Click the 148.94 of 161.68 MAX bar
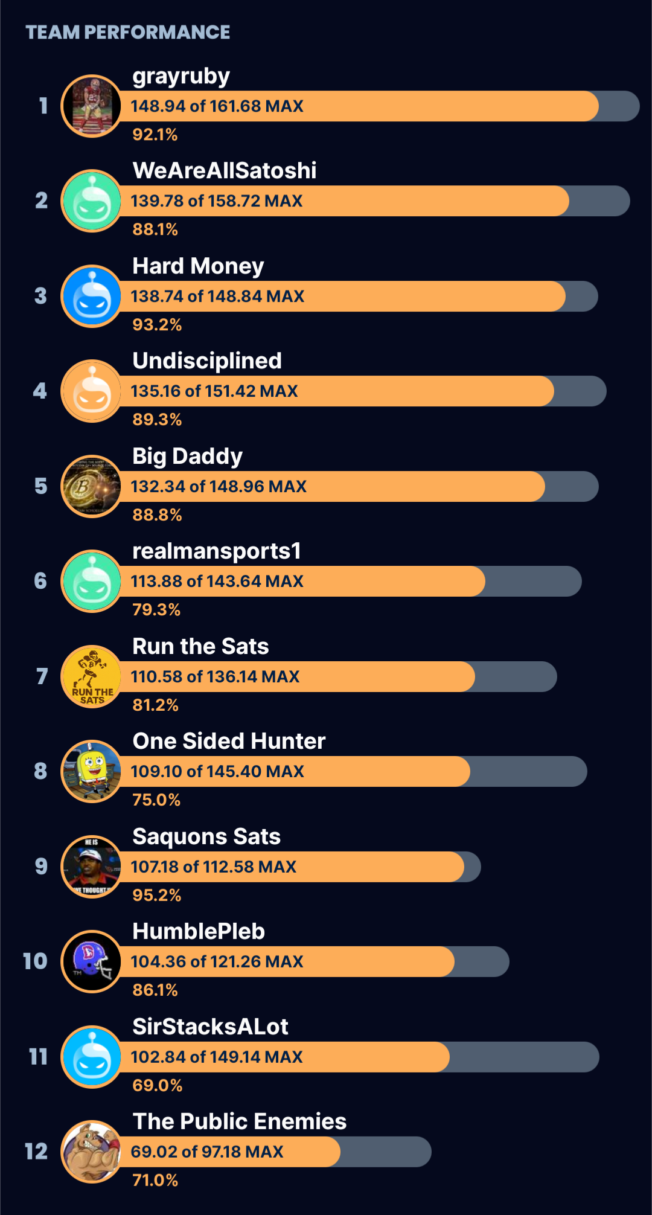 (x=377, y=106)
